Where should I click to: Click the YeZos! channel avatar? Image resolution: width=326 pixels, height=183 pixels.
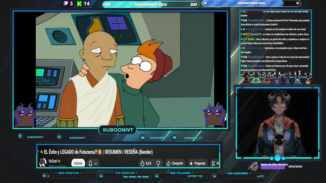43,162
